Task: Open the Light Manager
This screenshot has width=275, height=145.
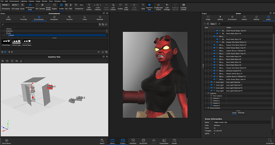Action: pos(167,7)
